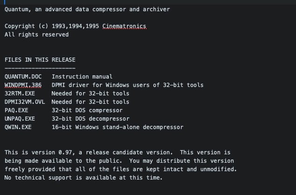296x195 pixels.
Task: Click the dashed separator line under heading
Action: point(40,68)
